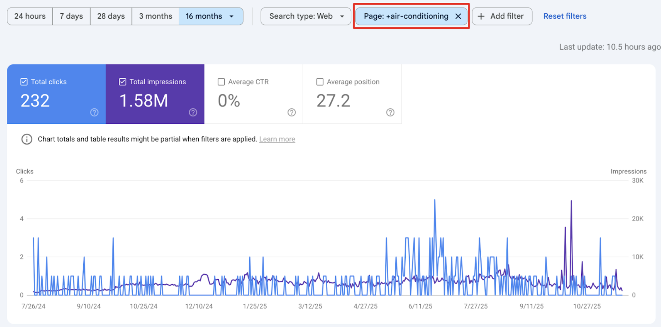Click the Reset filters link
The width and height of the screenshot is (661, 327).
565,16
